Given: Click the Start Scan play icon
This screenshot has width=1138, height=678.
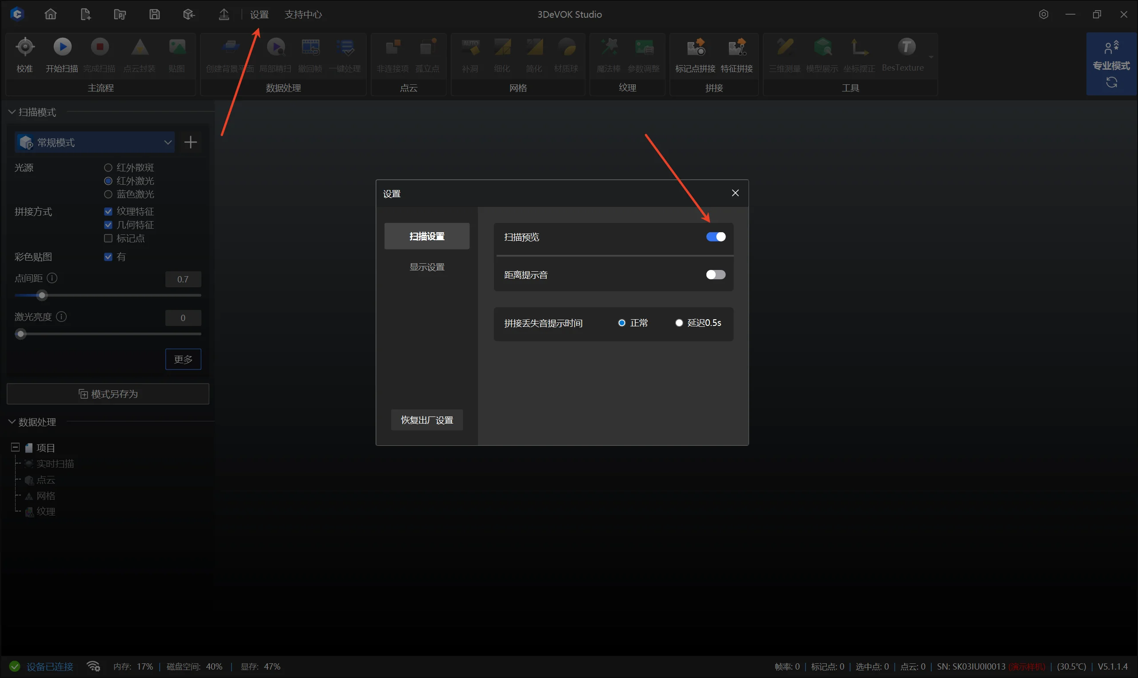Looking at the screenshot, I should (63, 47).
